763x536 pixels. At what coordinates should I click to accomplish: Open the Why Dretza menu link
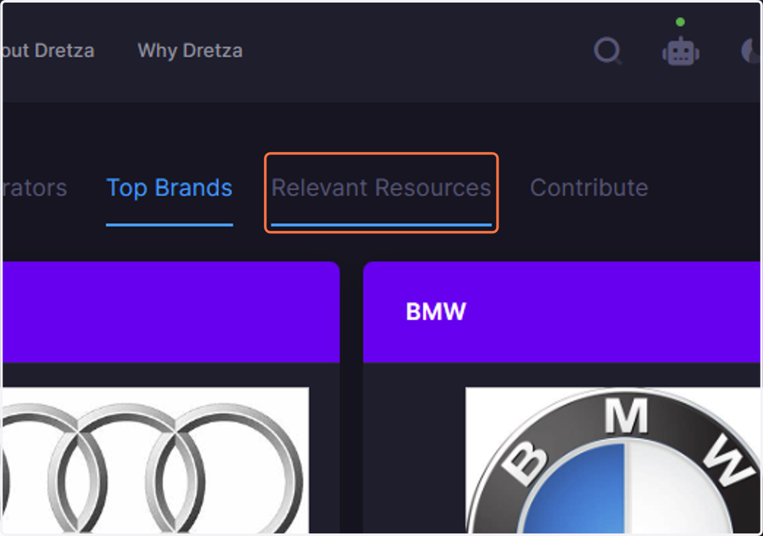tap(190, 50)
